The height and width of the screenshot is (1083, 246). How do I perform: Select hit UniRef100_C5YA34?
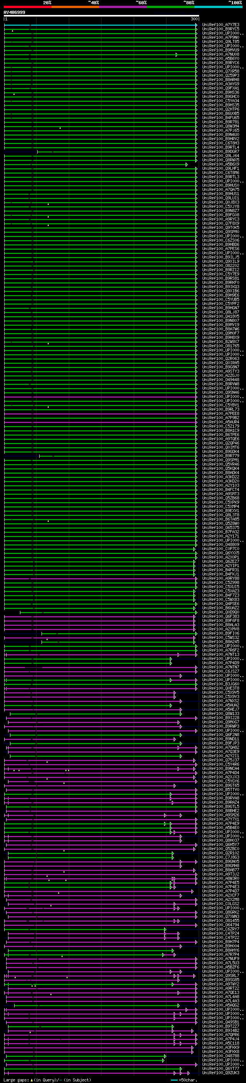tap(221, 101)
